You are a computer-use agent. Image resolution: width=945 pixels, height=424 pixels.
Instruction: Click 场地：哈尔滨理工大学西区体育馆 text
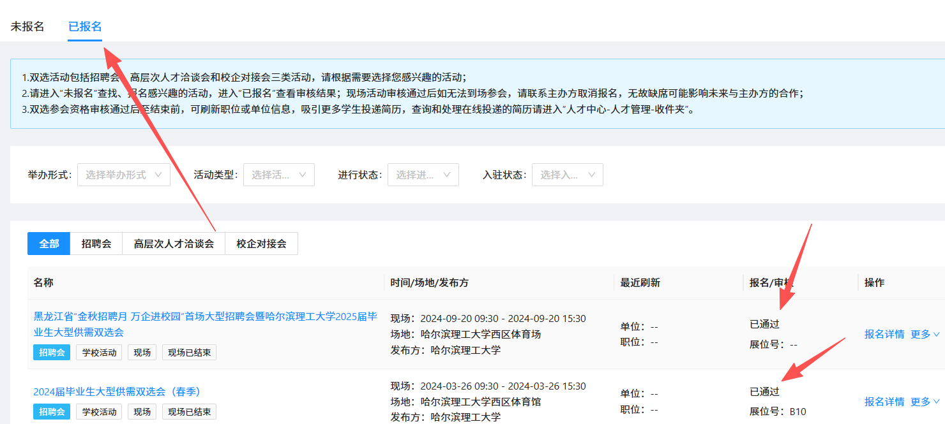click(466, 402)
